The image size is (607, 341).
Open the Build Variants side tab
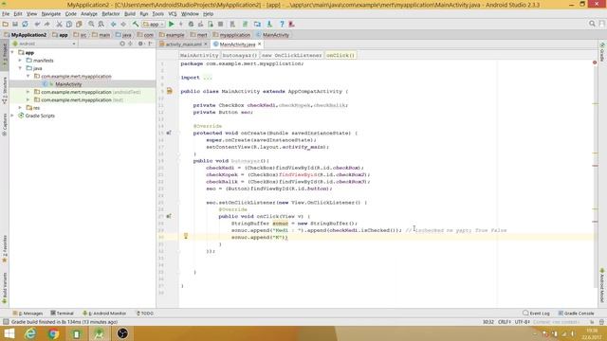pos(5,288)
